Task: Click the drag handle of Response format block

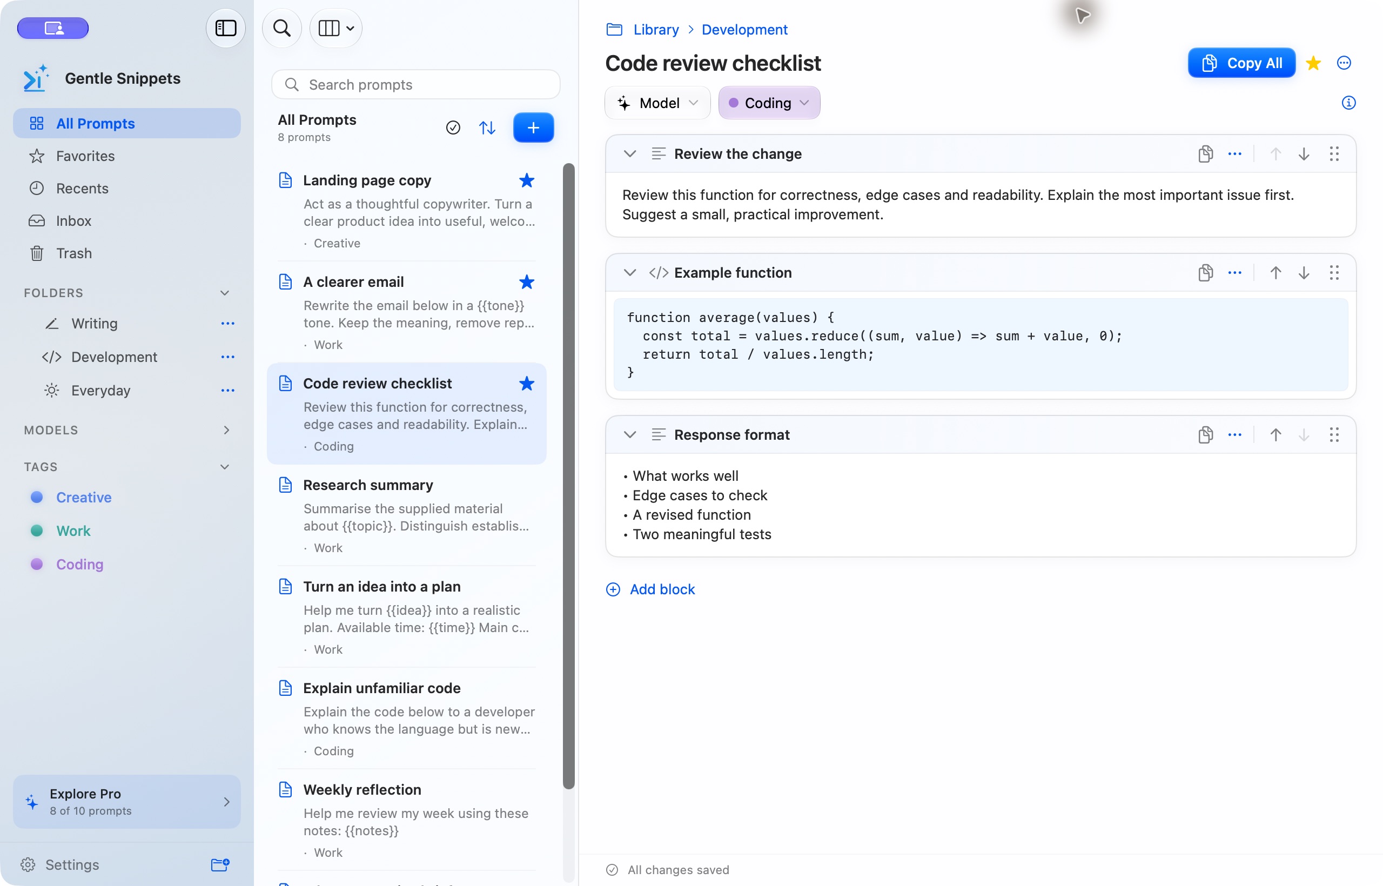Action: coord(1334,435)
